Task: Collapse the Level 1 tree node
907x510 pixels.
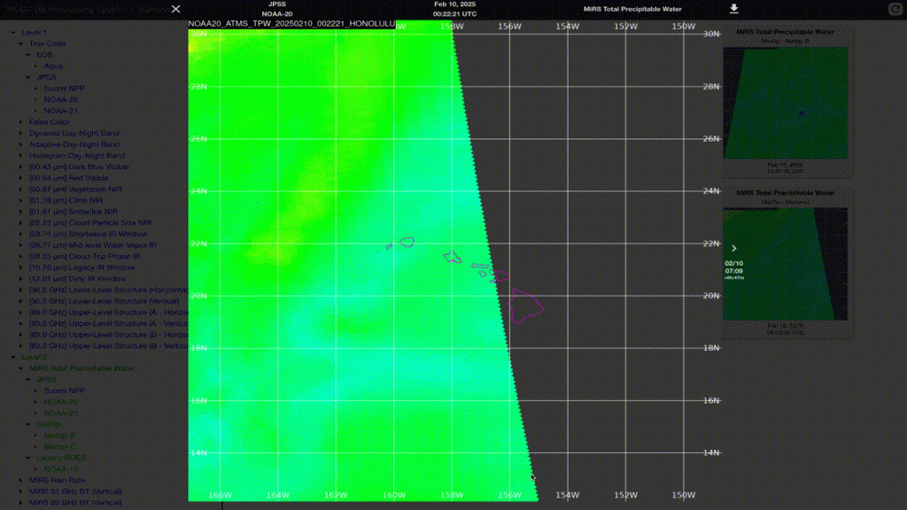Action: pyautogui.click(x=13, y=33)
